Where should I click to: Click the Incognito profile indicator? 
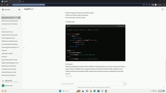[158, 5]
